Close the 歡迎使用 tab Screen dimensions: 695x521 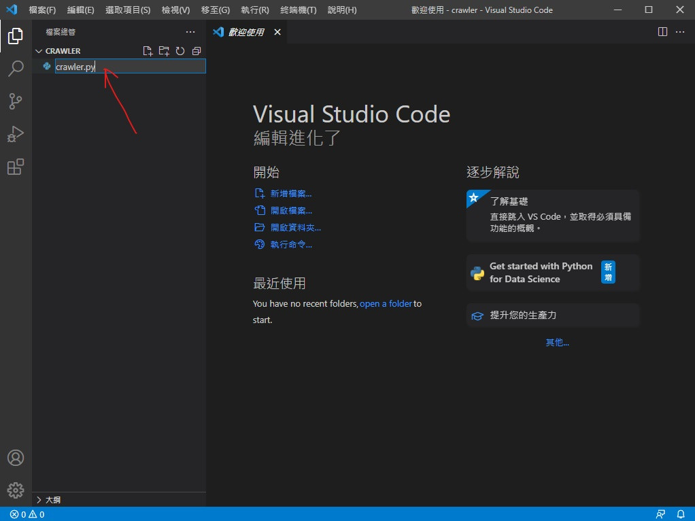pos(277,32)
